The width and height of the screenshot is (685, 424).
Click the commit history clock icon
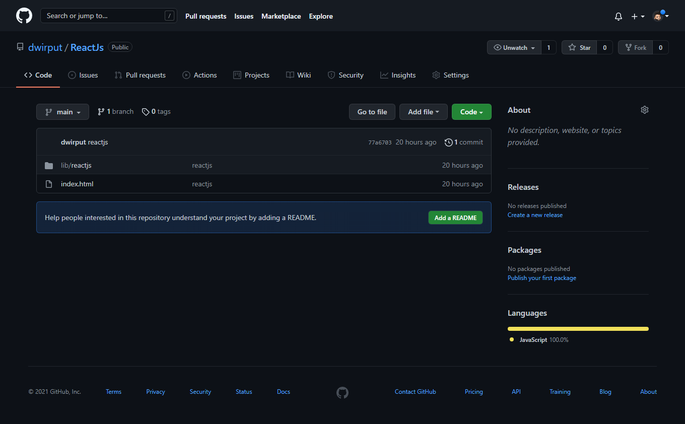[448, 143]
